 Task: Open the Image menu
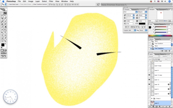click(31, 1)
